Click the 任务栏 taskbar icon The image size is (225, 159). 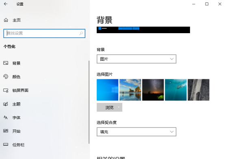coord(6,144)
